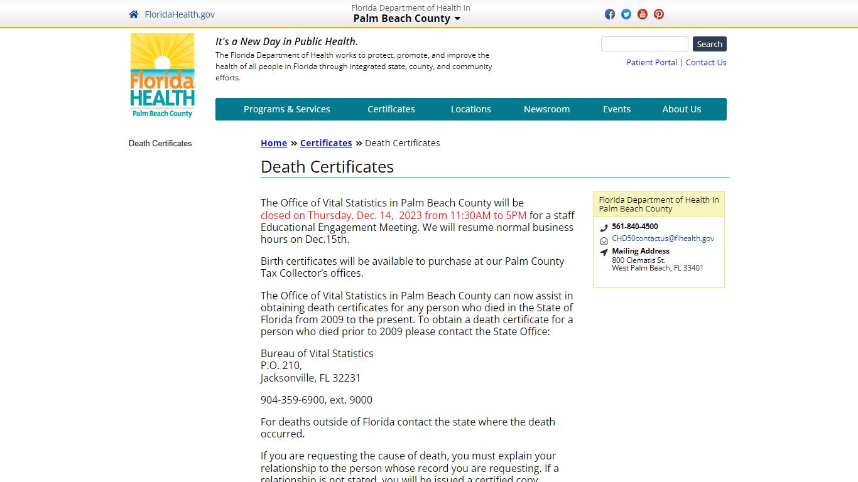Open the Pinterest social icon

click(x=659, y=14)
